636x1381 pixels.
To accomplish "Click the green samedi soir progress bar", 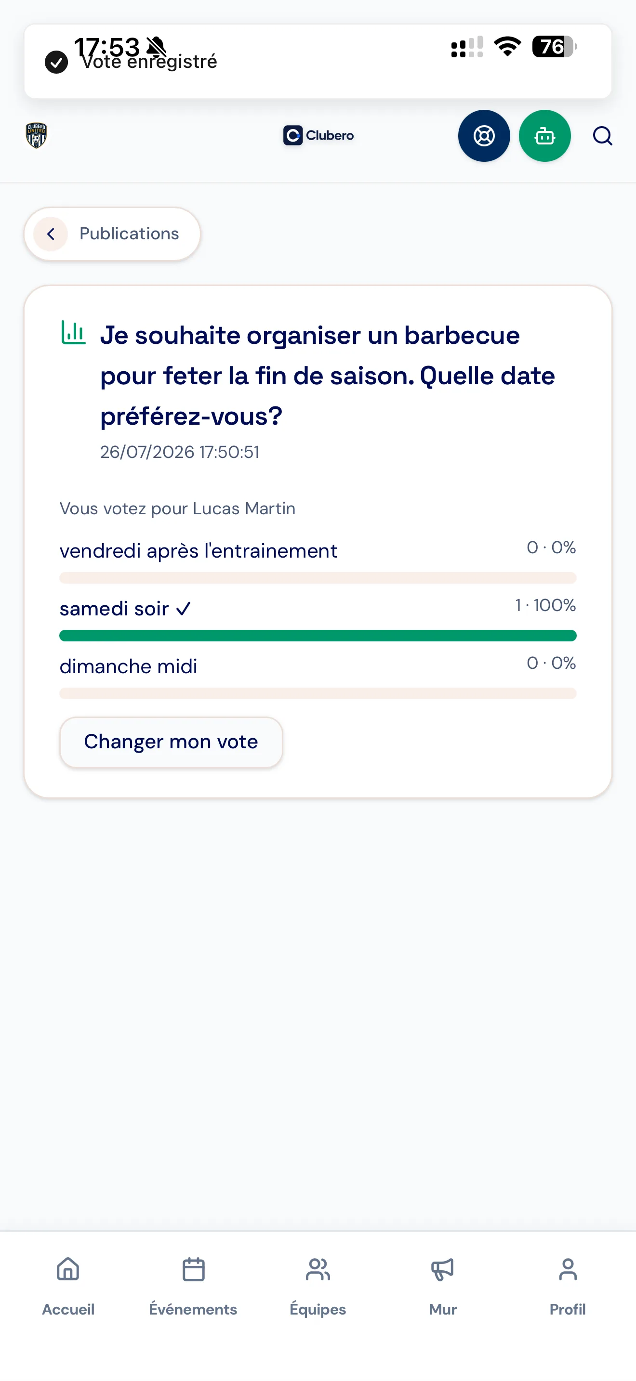I will click(318, 636).
